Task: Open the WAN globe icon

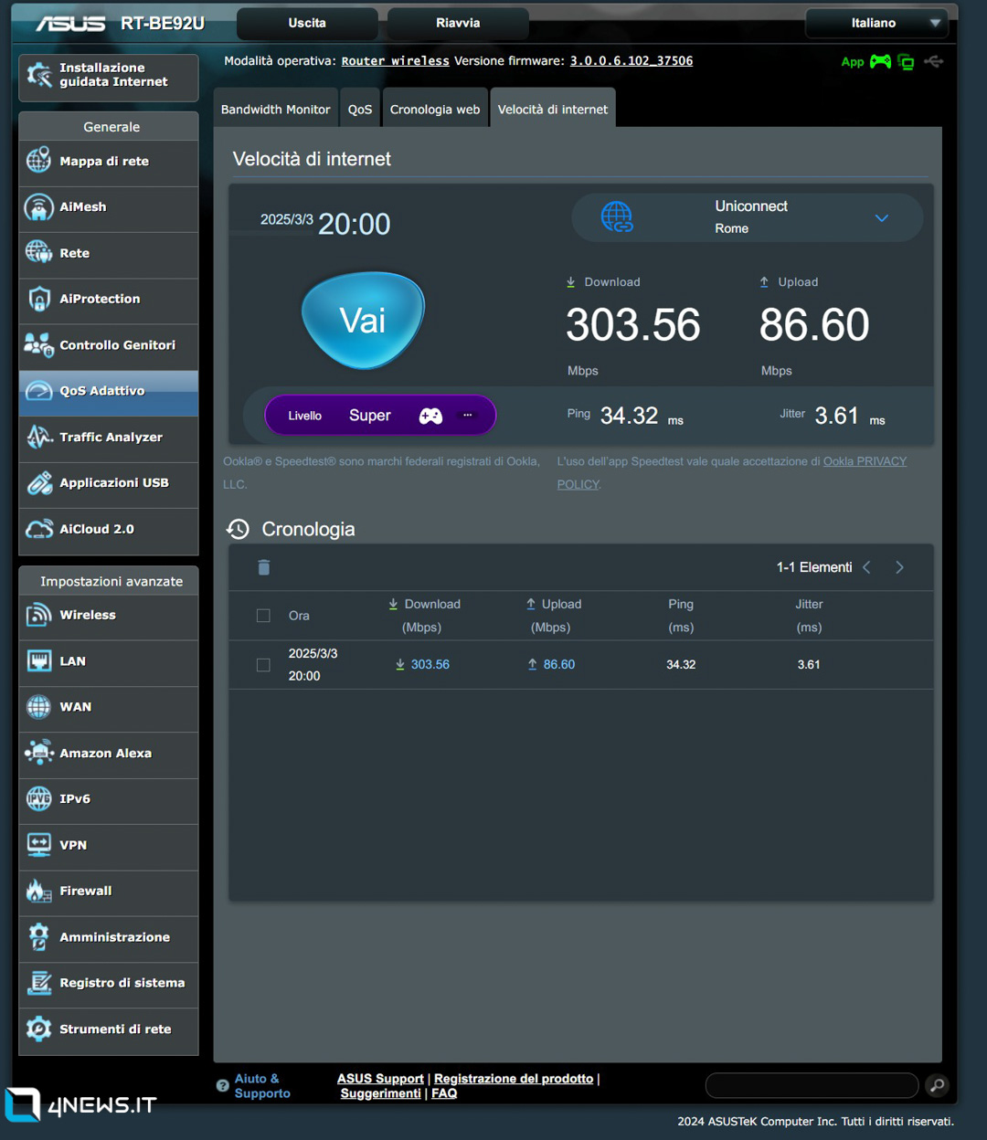Action: point(38,706)
